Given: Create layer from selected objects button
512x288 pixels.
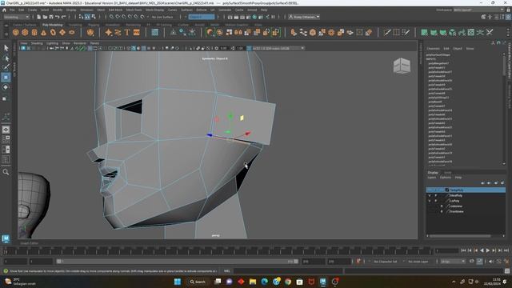Looking at the screenshot, I should [x=502, y=183].
